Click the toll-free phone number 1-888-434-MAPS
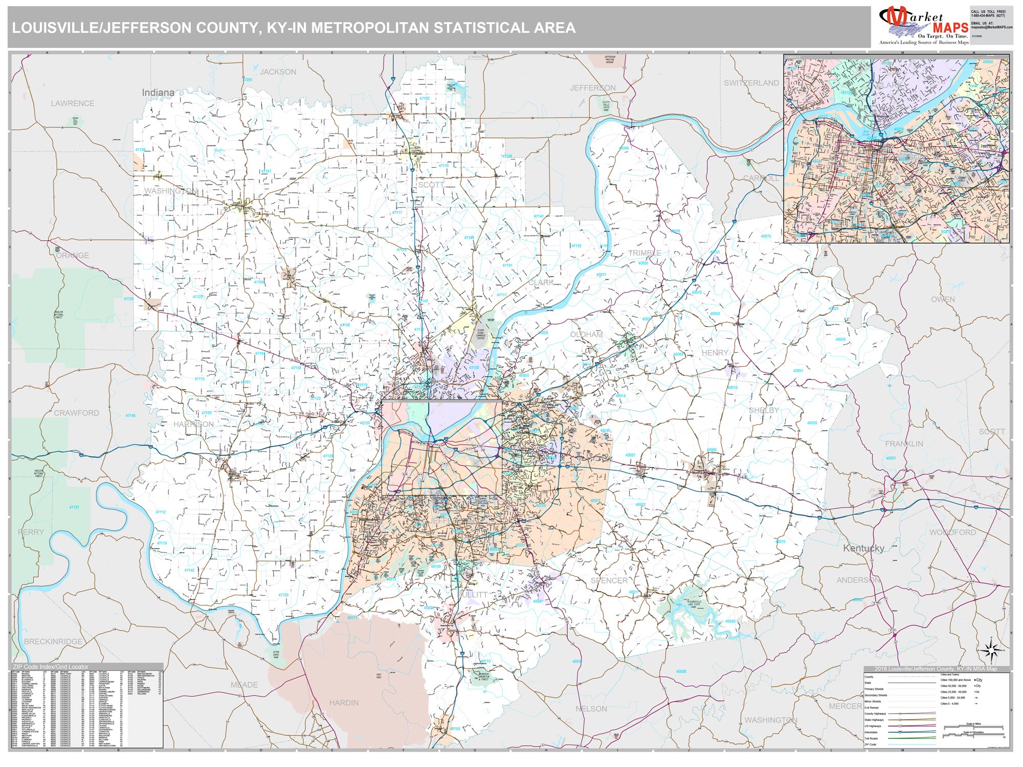Viewport: 1023px width, 767px height. click(989, 15)
